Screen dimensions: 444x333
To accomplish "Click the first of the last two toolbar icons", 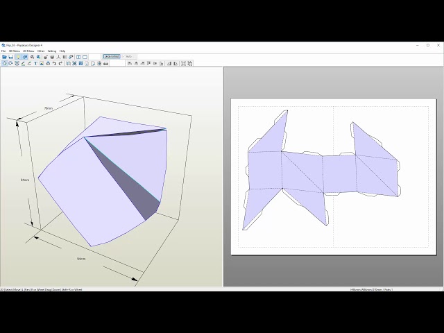I will [183, 63].
